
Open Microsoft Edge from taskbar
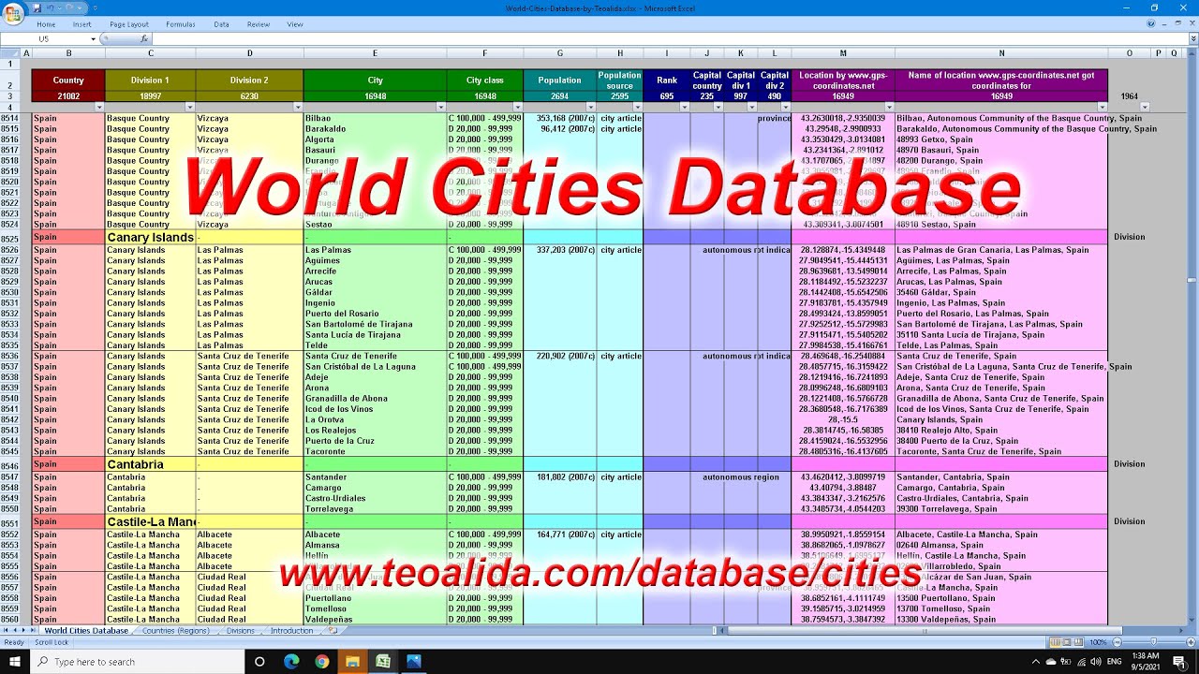point(291,662)
